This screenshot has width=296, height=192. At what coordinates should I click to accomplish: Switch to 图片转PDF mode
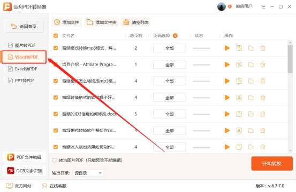click(22, 45)
